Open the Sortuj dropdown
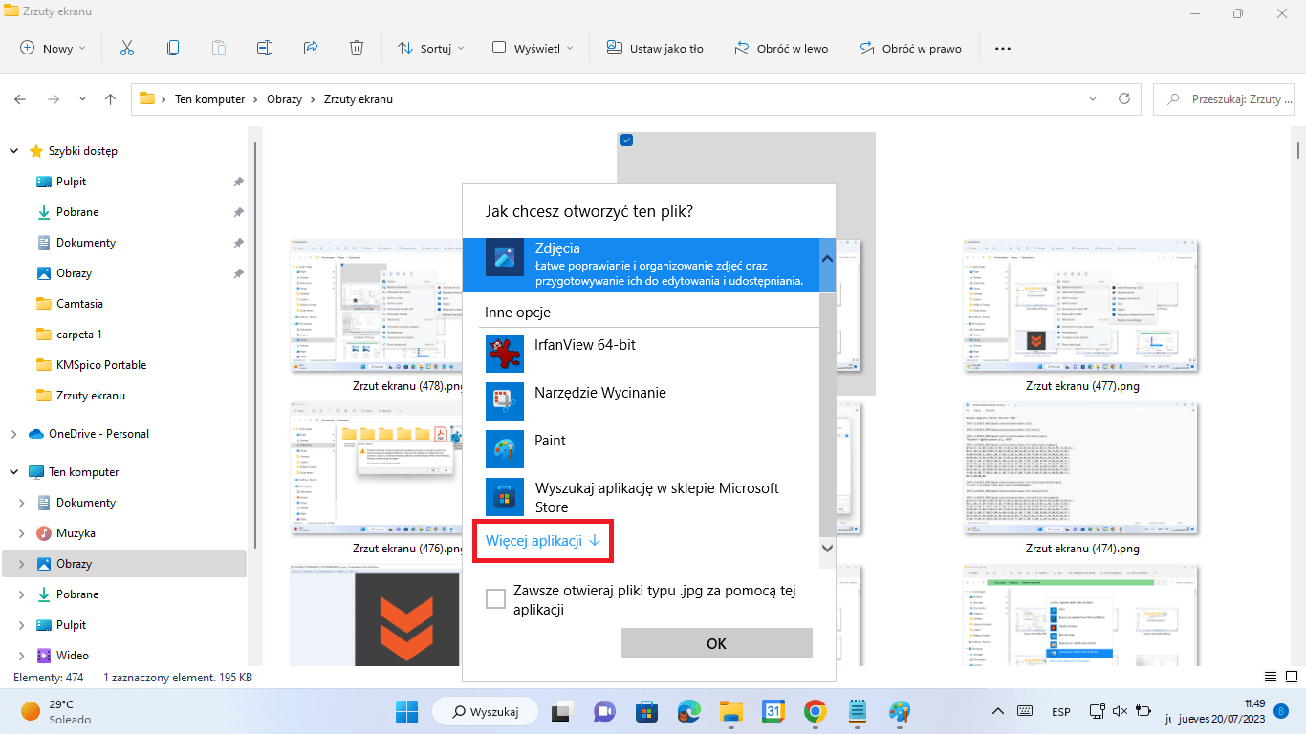 pos(430,48)
